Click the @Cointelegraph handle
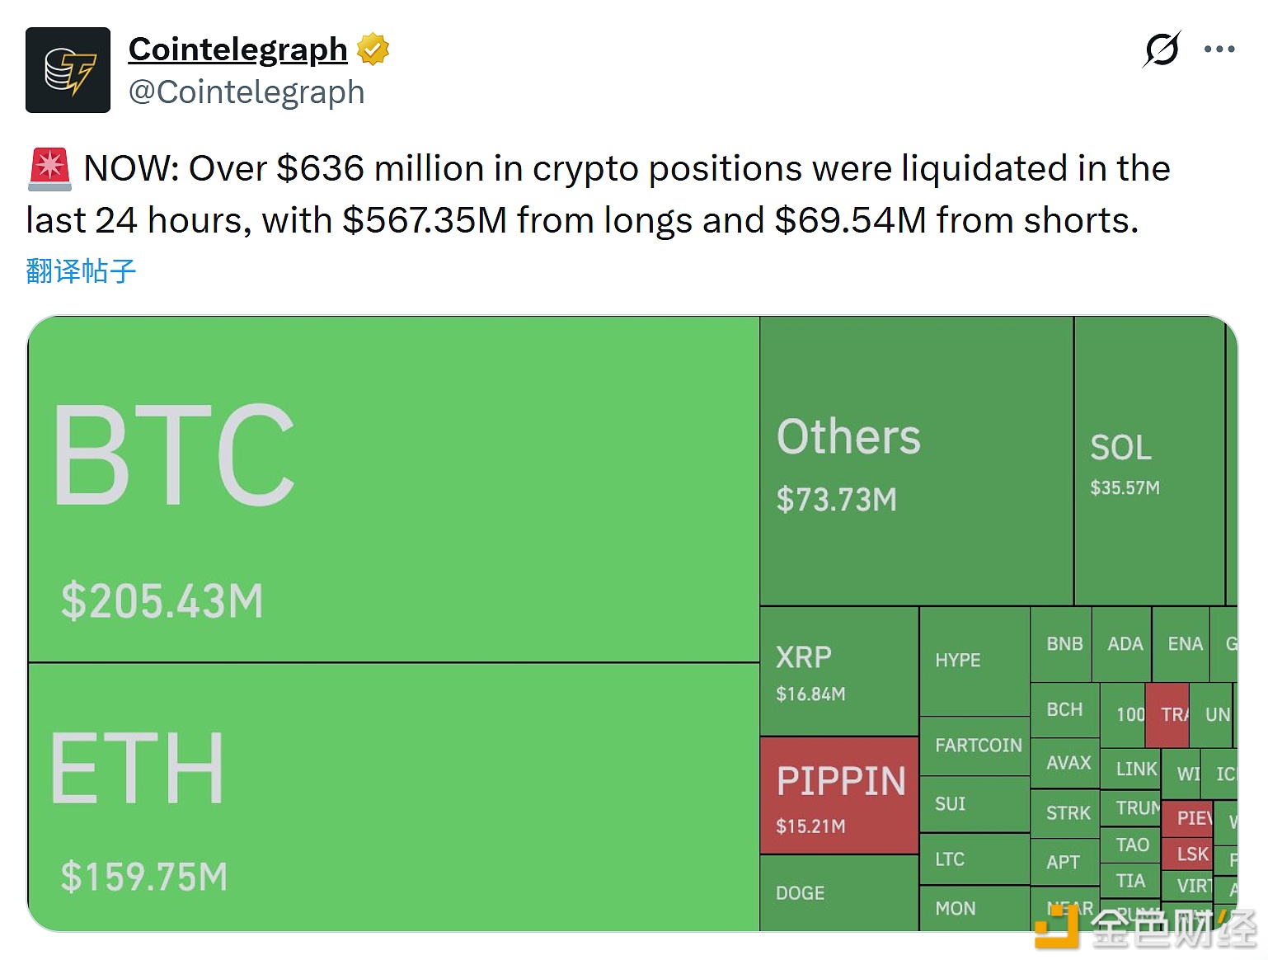This screenshot has height=960, width=1268. coord(247,92)
